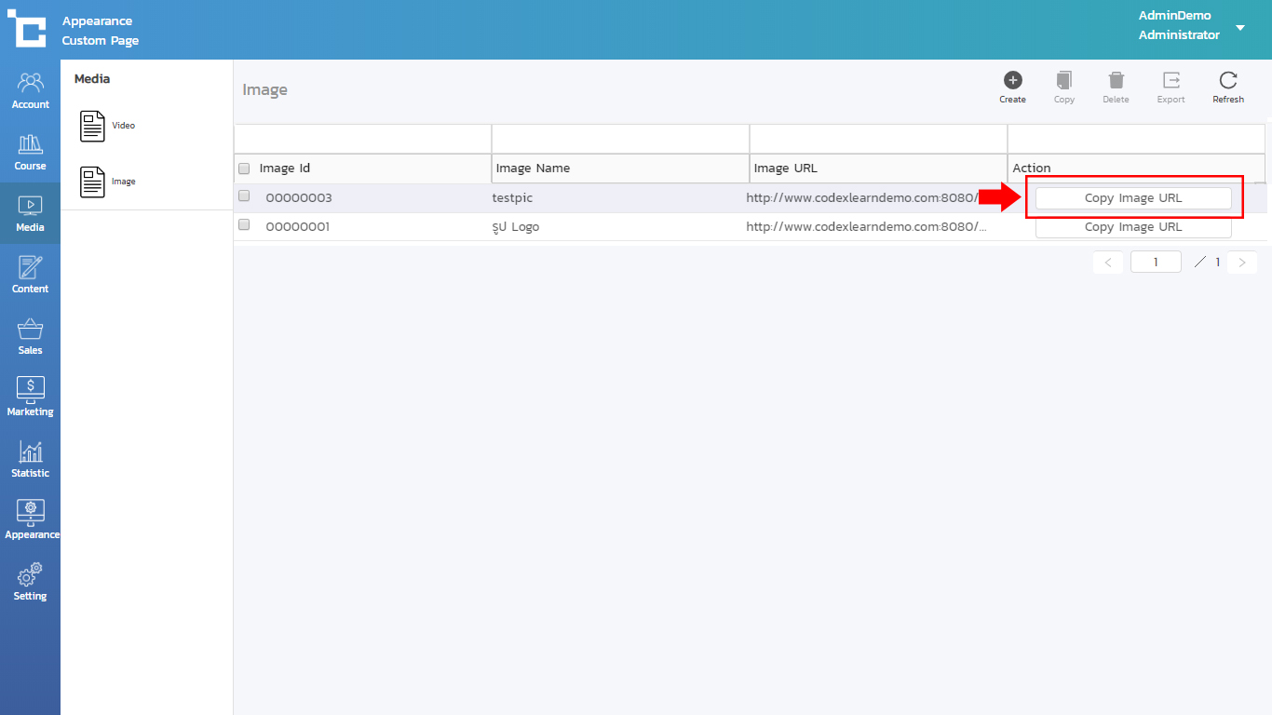Open the Statistic chart icon
Image resolution: width=1272 pixels, height=715 pixels.
(x=30, y=452)
